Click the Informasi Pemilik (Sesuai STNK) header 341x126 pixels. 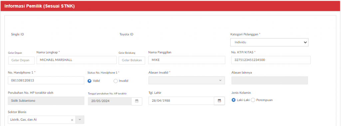point(40,6)
